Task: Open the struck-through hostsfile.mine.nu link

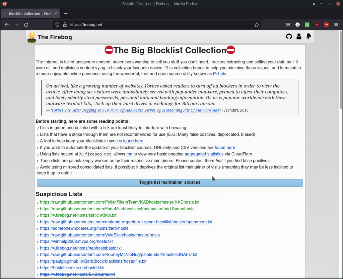Action: [x=72, y=268]
